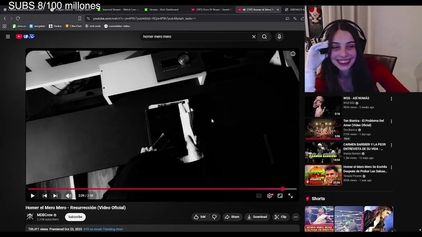This screenshot has height=237, width=422.
Task: Reload the current page
Action: (x=18, y=18)
